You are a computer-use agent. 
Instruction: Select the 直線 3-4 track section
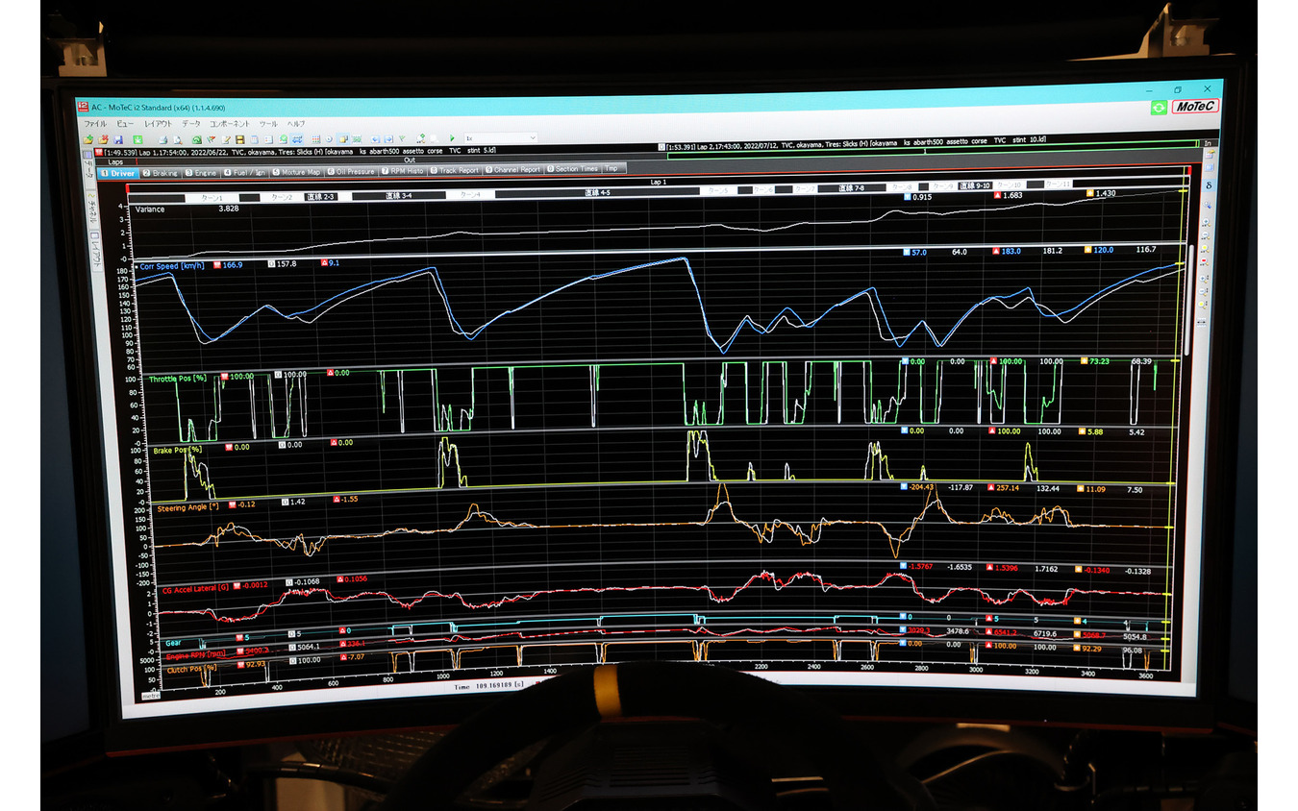[399, 195]
